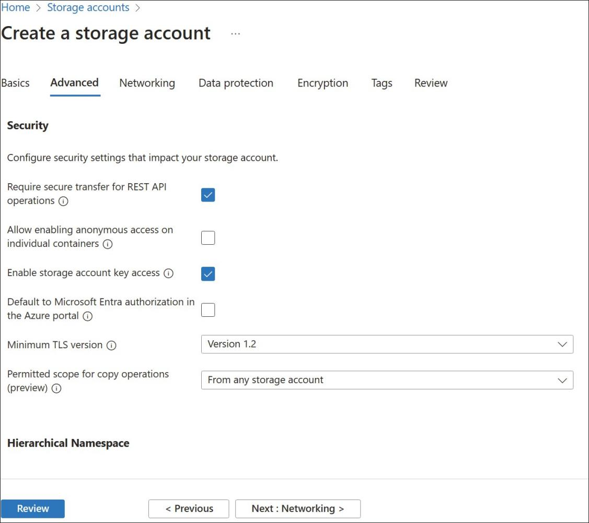Image resolution: width=589 pixels, height=523 pixels.
Task: Select the Advanced tab
Action: (x=74, y=82)
